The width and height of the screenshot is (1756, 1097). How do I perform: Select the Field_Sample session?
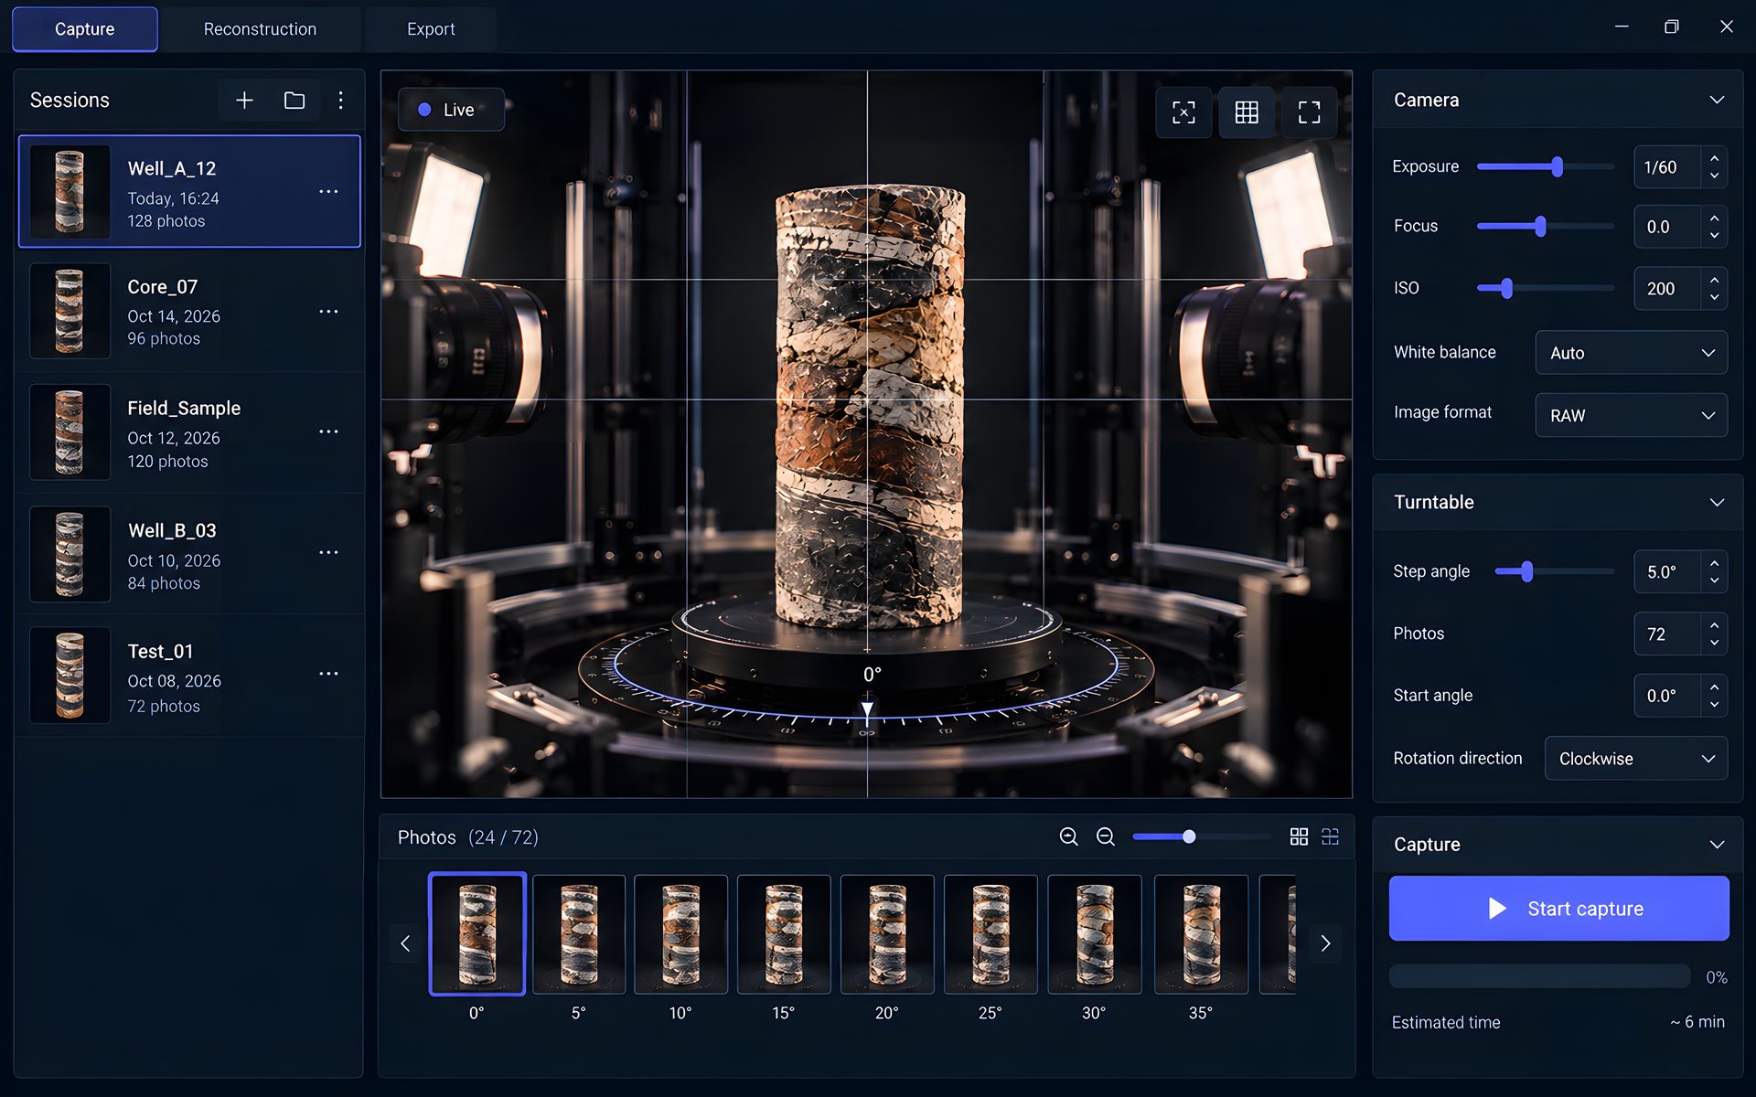[189, 432]
